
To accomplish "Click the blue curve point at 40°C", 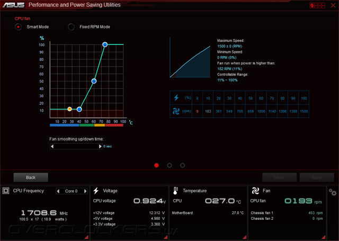I will pyautogui.click(x=79, y=109).
